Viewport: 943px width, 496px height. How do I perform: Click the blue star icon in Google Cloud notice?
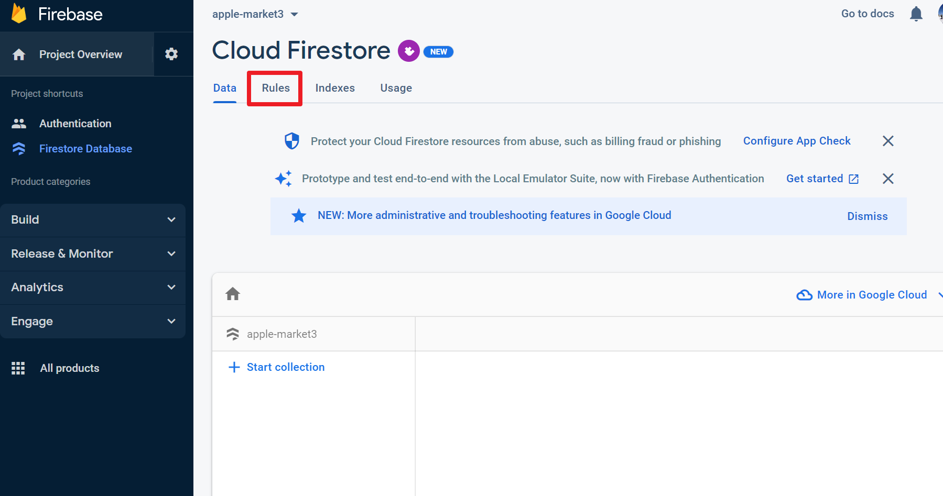click(x=299, y=215)
